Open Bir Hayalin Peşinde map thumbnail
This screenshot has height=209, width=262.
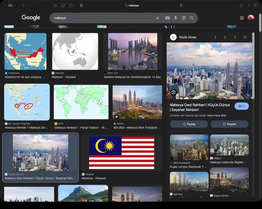tap(27, 102)
